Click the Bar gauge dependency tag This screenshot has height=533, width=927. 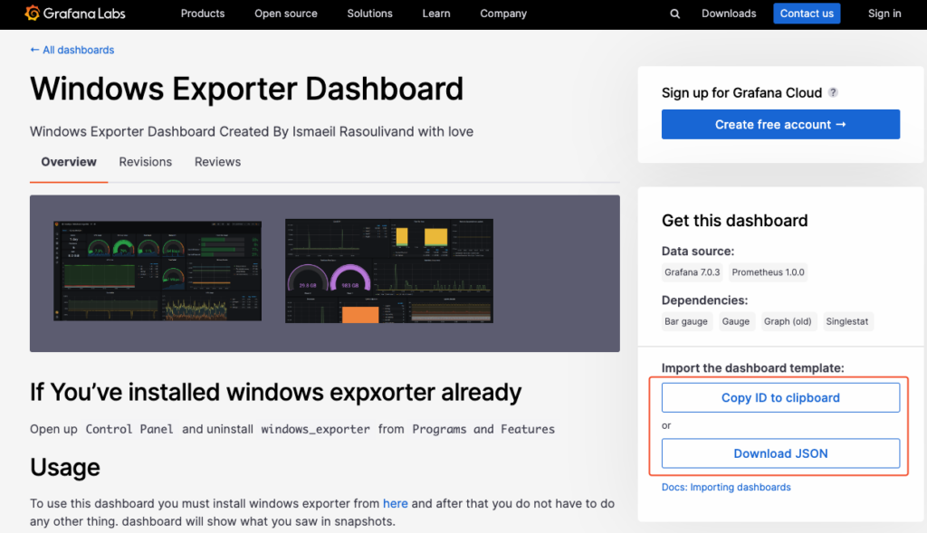click(686, 321)
